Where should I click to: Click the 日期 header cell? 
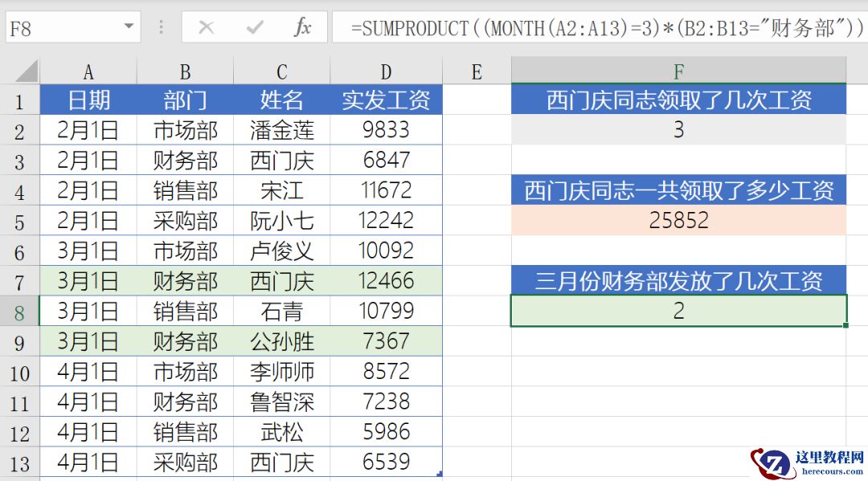pyautogui.click(x=88, y=100)
